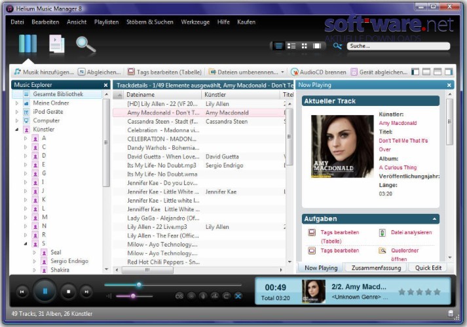The height and width of the screenshot is (327, 467).
Task: Expand the Meine Ordner tree node
Action: [x=17, y=103]
